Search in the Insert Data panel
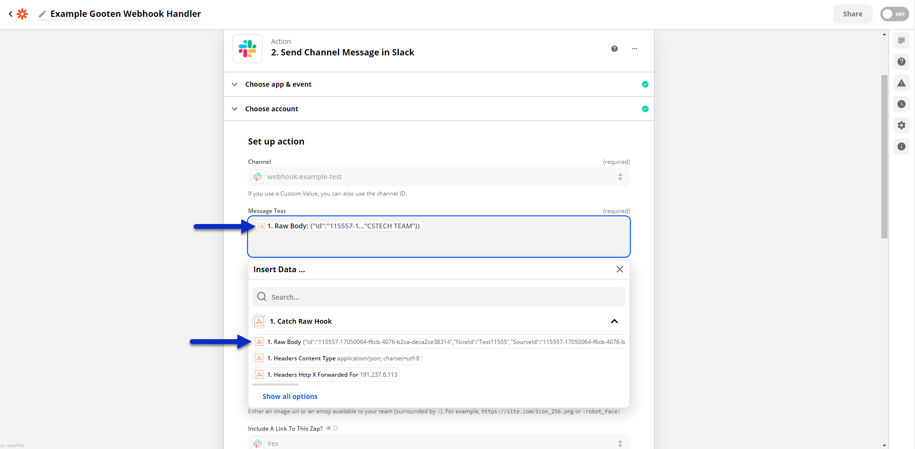The width and height of the screenshot is (915, 449). click(x=439, y=297)
